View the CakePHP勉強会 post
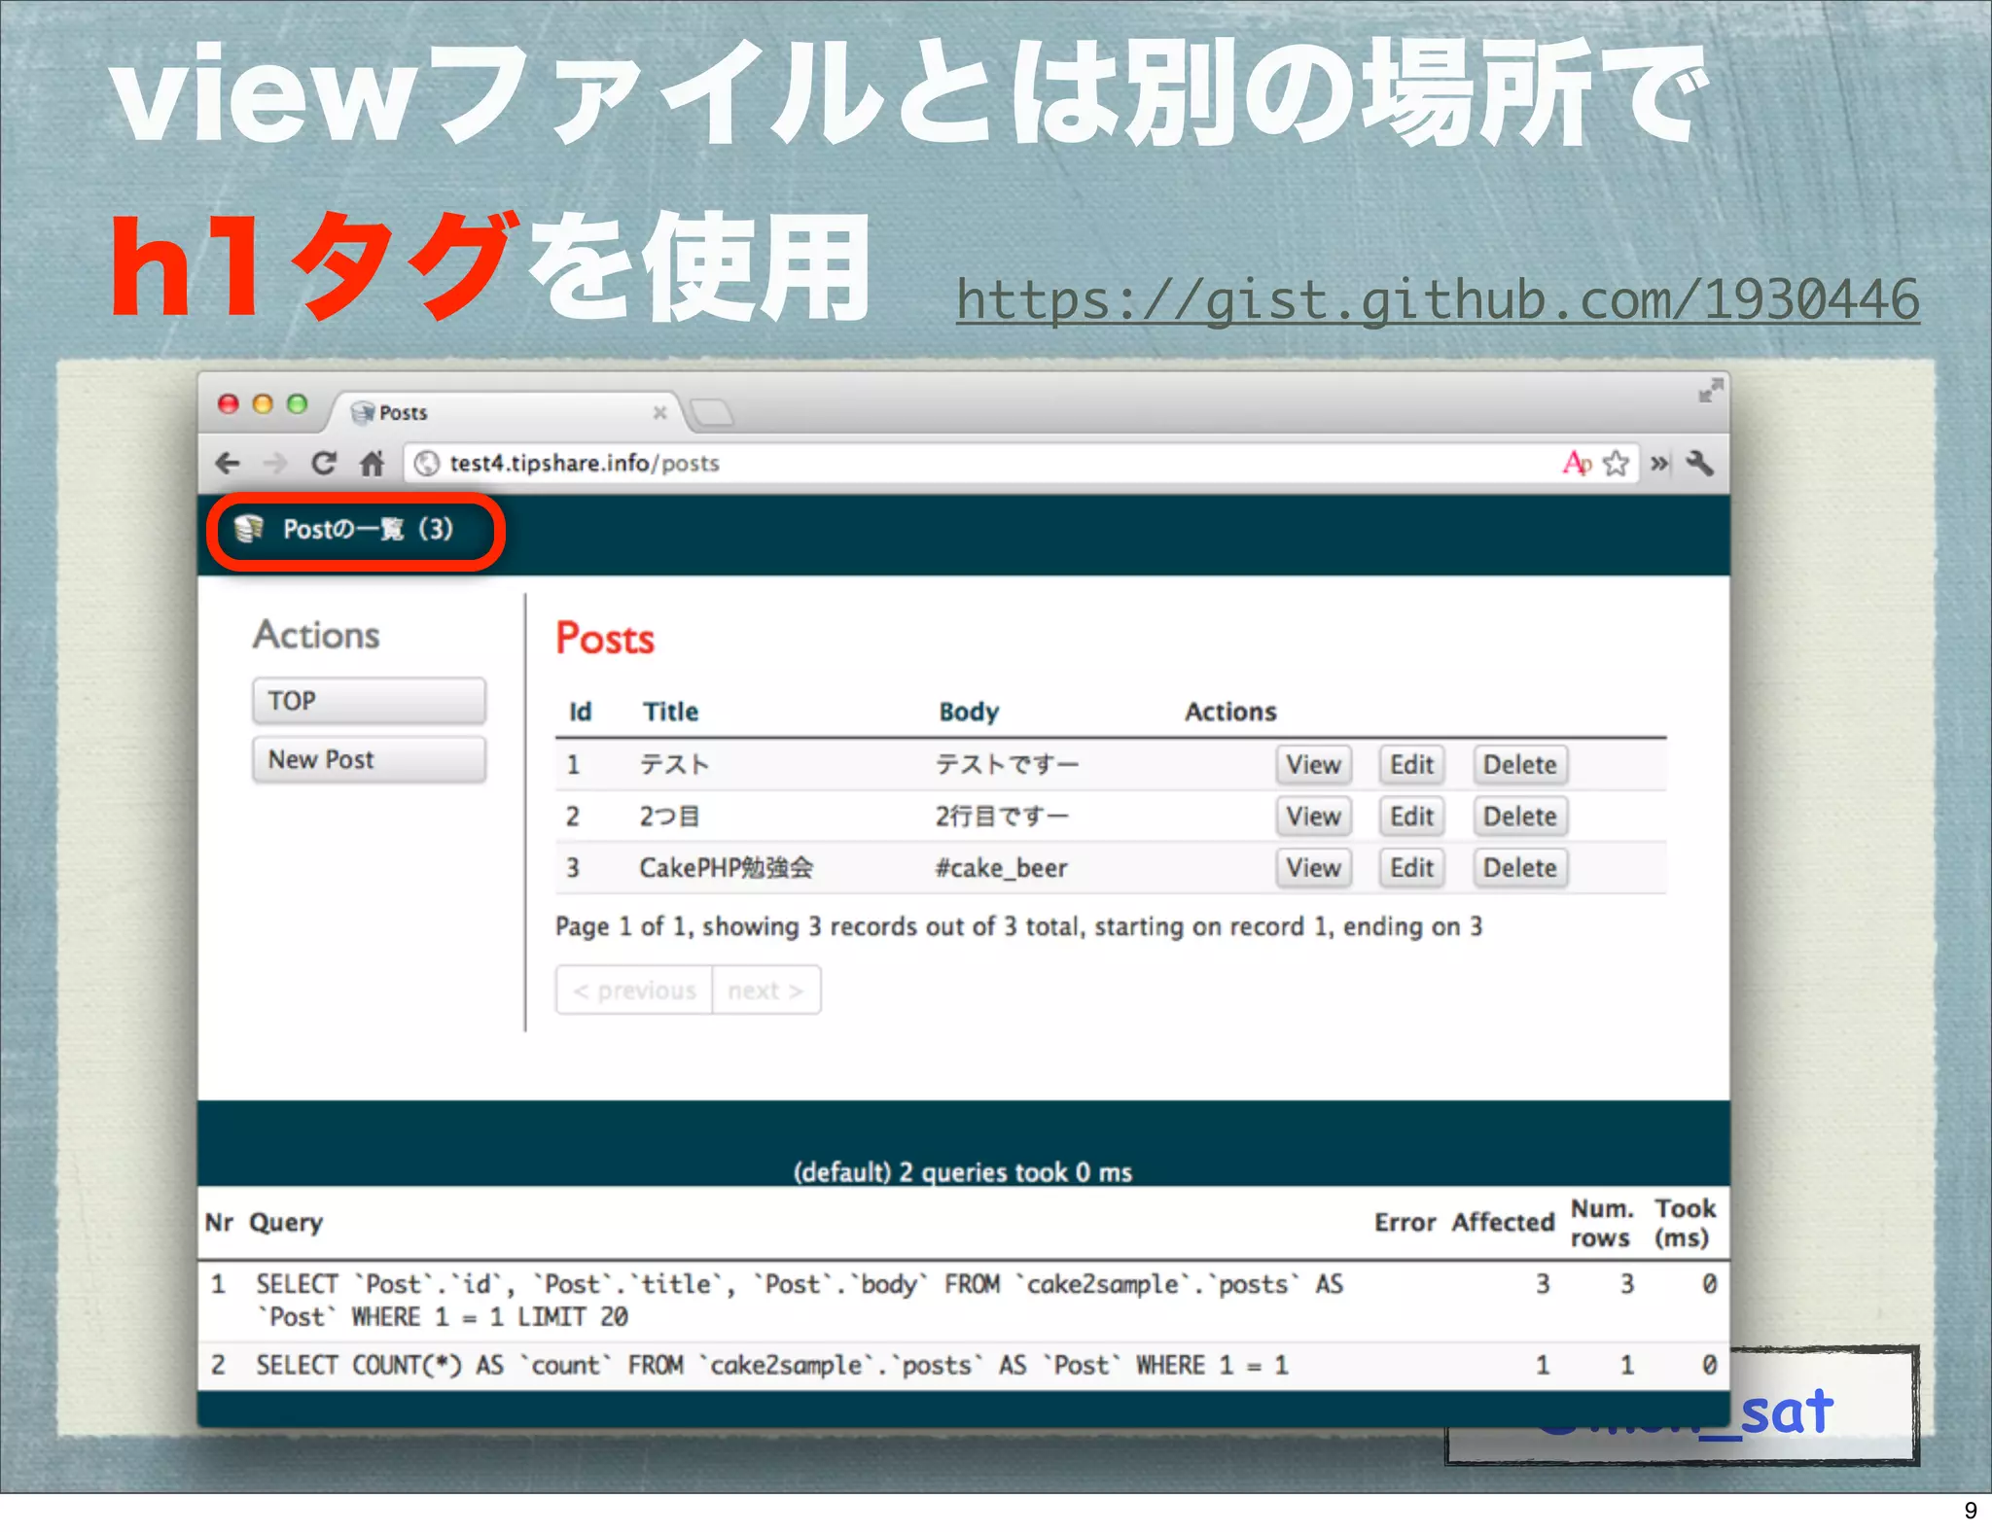This screenshot has width=1992, height=1532. [x=1313, y=868]
